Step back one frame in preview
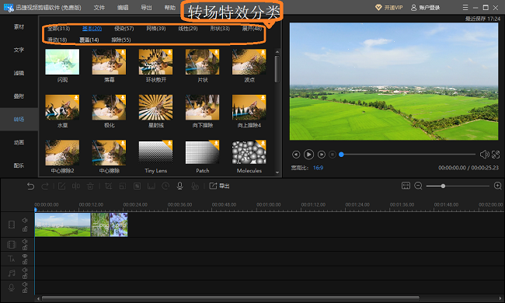505x303 pixels. pyautogui.click(x=296, y=155)
